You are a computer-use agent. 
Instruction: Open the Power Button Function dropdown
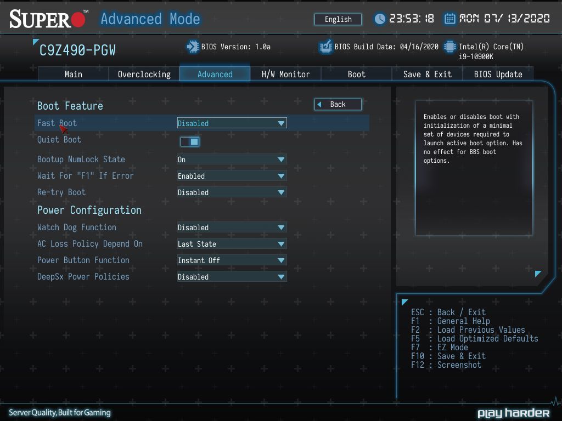pos(232,260)
